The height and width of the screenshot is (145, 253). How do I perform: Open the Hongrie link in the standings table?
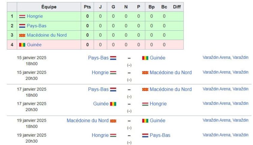click(35, 16)
